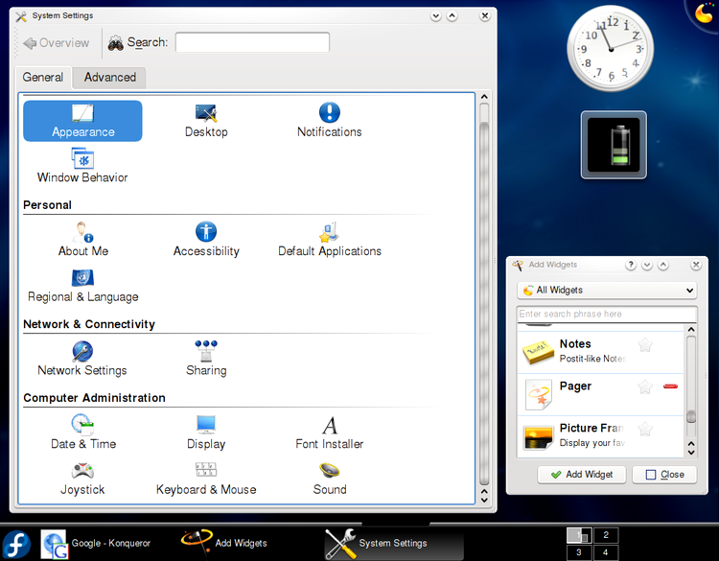Screen dimensions: 719x561
Task: Expand the All Widgets category dropdown
Action: point(607,291)
